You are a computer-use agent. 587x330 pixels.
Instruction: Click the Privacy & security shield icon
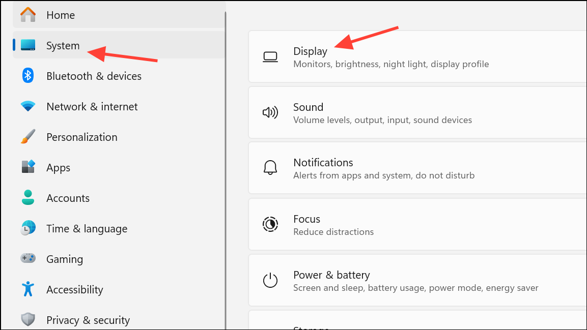pyautogui.click(x=28, y=320)
